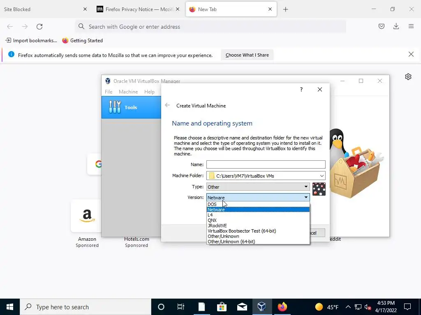
Task: Click the OS type preview icon
Action: click(319, 189)
